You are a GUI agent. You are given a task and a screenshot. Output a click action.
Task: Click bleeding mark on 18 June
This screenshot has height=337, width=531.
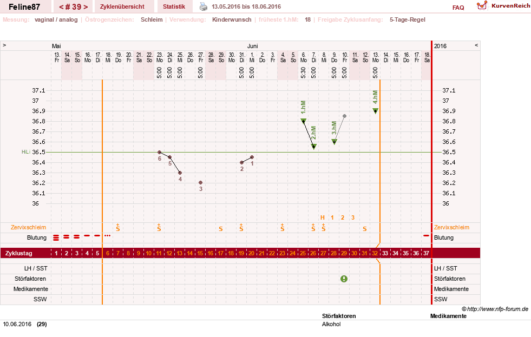tap(426, 235)
